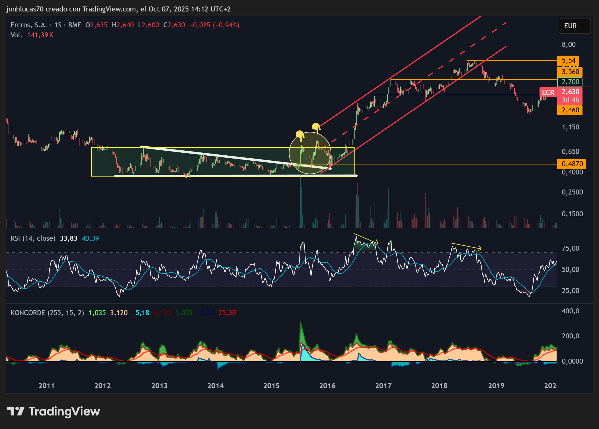Click the change value −0,025 (−0,94%)
Screen dimensions: 599x429
[214, 25]
